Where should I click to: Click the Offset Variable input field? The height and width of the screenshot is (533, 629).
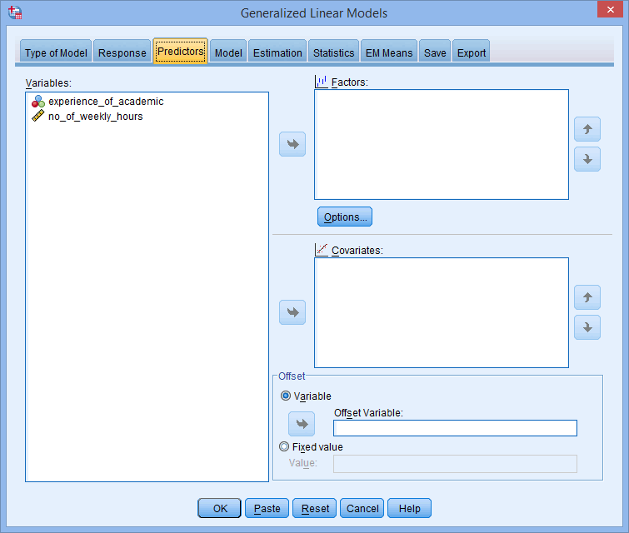455,428
